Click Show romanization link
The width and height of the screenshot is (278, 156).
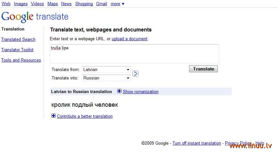point(141,91)
